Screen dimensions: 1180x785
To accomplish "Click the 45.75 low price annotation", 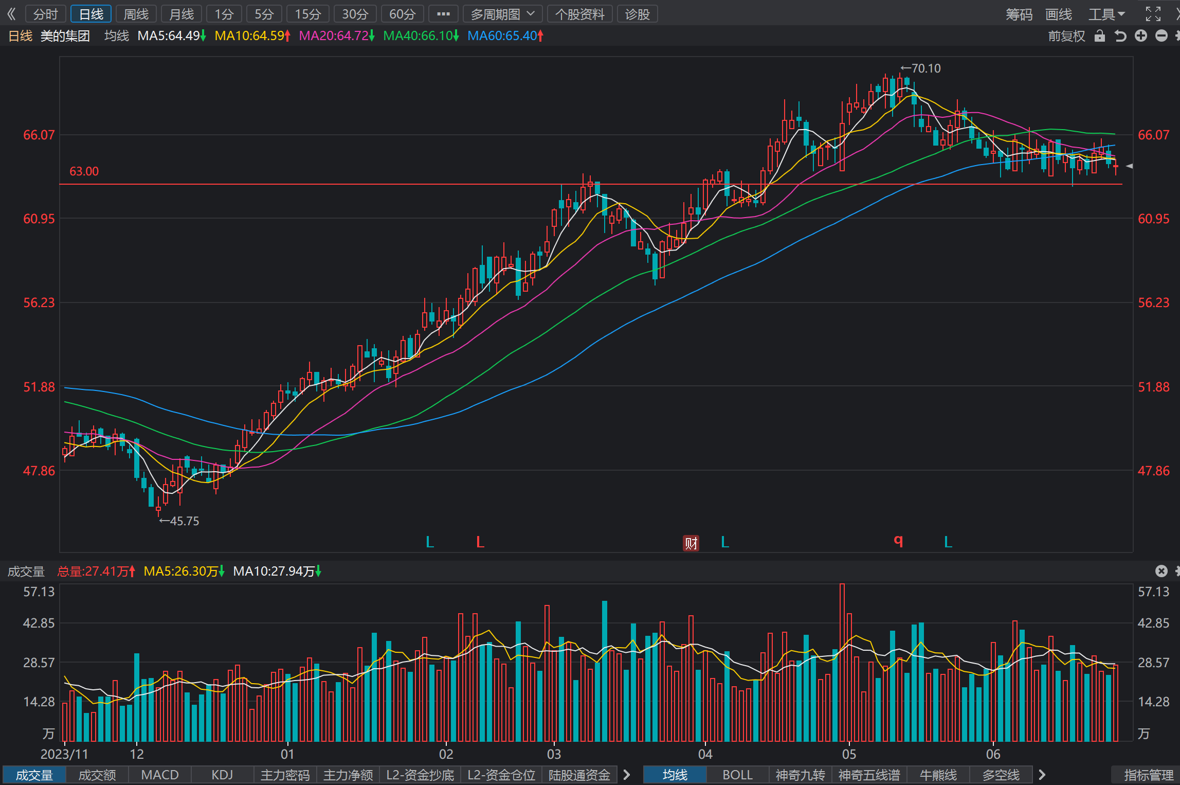I will click(179, 521).
